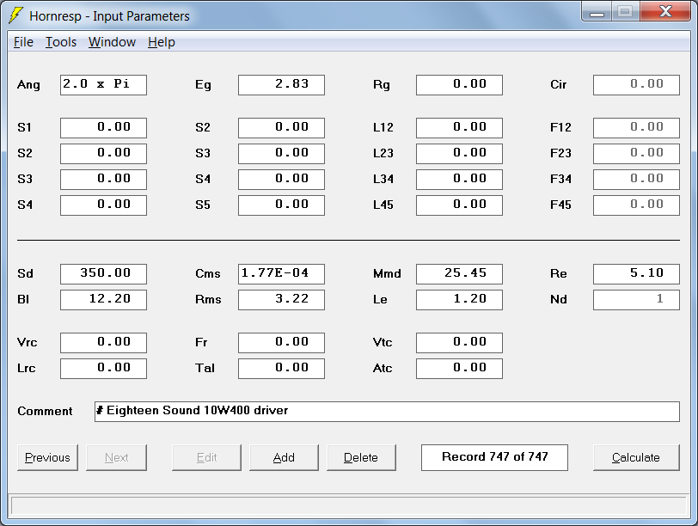Select the Ang field showing 2.0 x Pi
This screenshot has width=698, height=526.
click(x=103, y=85)
